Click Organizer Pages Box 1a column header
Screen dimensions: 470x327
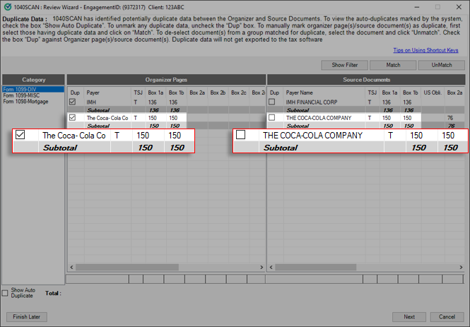pyautogui.click(x=156, y=93)
